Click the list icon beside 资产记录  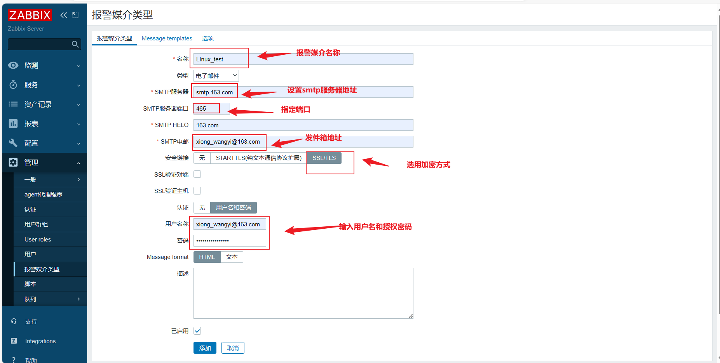coord(13,104)
